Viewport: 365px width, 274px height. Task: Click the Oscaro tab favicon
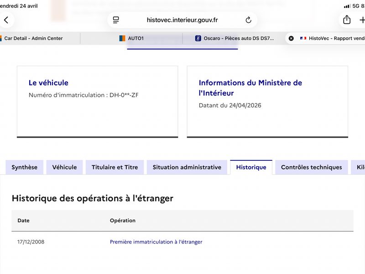click(x=198, y=38)
